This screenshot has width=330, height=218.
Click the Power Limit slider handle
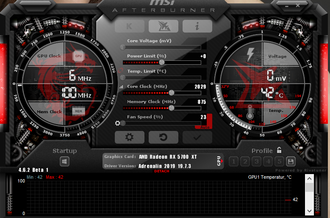click(x=162, y=62)
